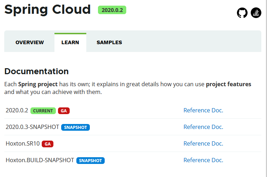Open the Spring Cloud GitHub repository icon

242,13
